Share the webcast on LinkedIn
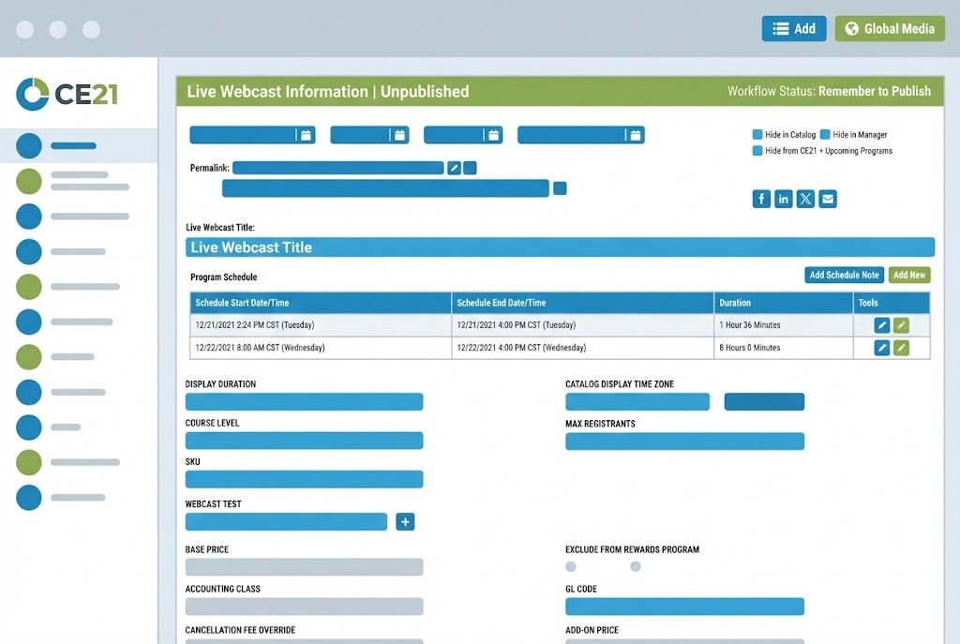 pyautogui.click(x=783, y=199)
